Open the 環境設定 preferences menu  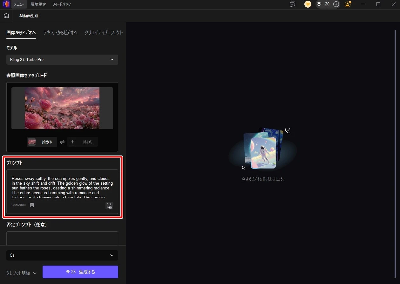pos(38,4)
